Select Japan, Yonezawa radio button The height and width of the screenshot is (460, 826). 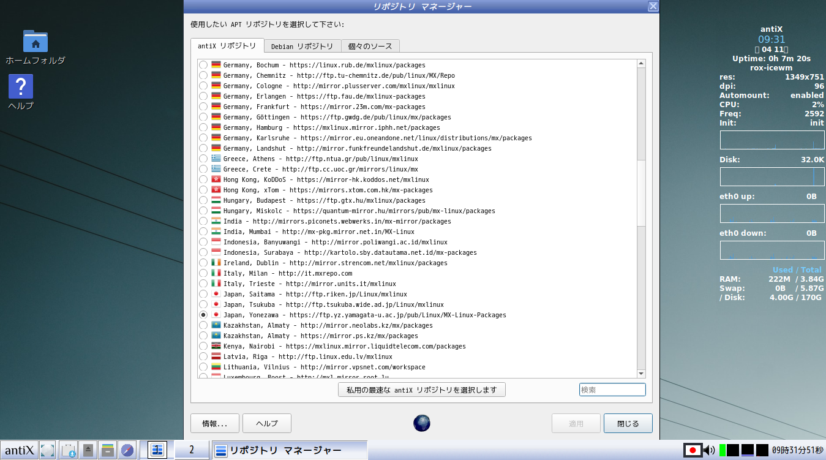[x=203, y=315]
